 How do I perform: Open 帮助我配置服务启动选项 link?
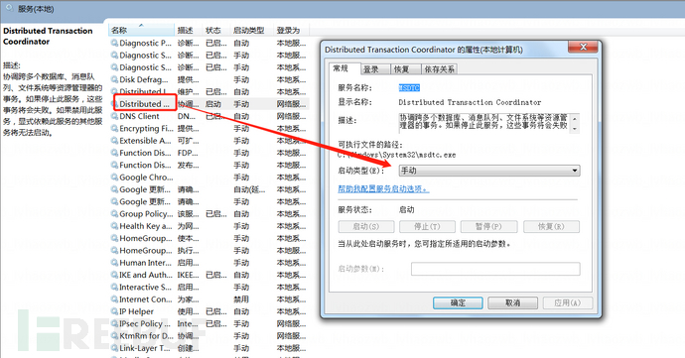point(383,189)
